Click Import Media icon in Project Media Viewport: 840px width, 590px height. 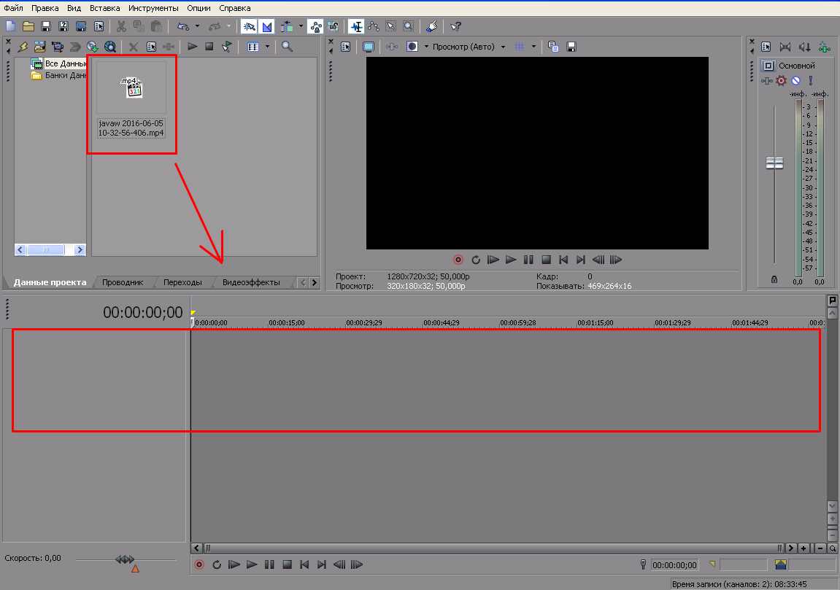click(39, 47)
